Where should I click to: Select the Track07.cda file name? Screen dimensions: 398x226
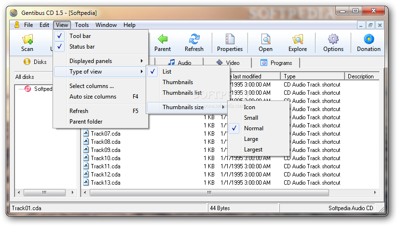point(106,134)
